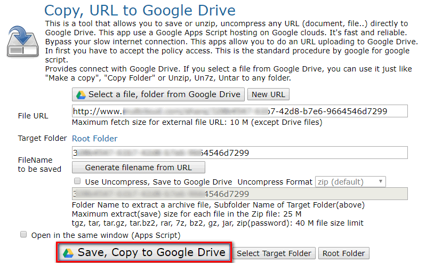Screen dimensions: 426x263
Task: Click the drive download app logo
Action: point(21,39)
